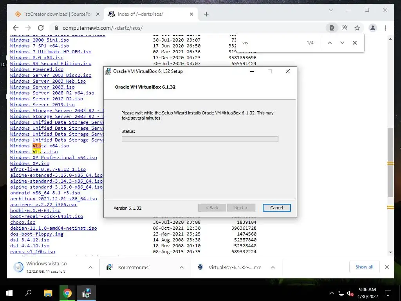Open android-x86_64-8.1-r3.iso link
The image size is (401, 301).
tap(45, 193)
